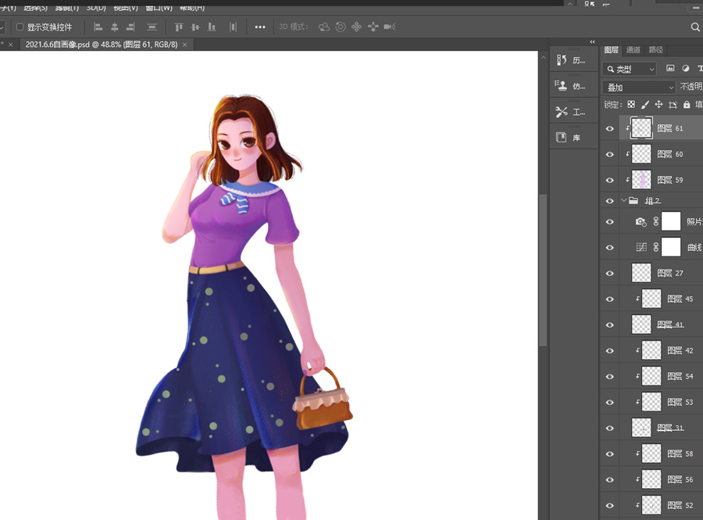The width and height of the screenshot is (703, 520).
Task: Align right edges using the toolbar icon
Action: pos(130,27)
